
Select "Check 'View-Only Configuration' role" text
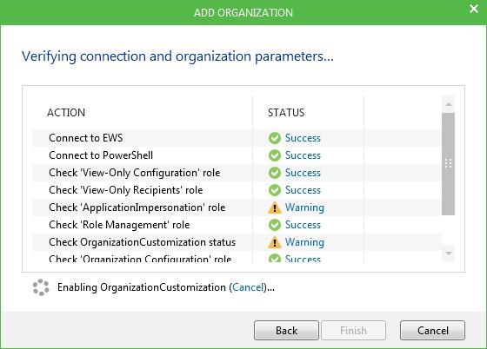click(x=135, y=173)
